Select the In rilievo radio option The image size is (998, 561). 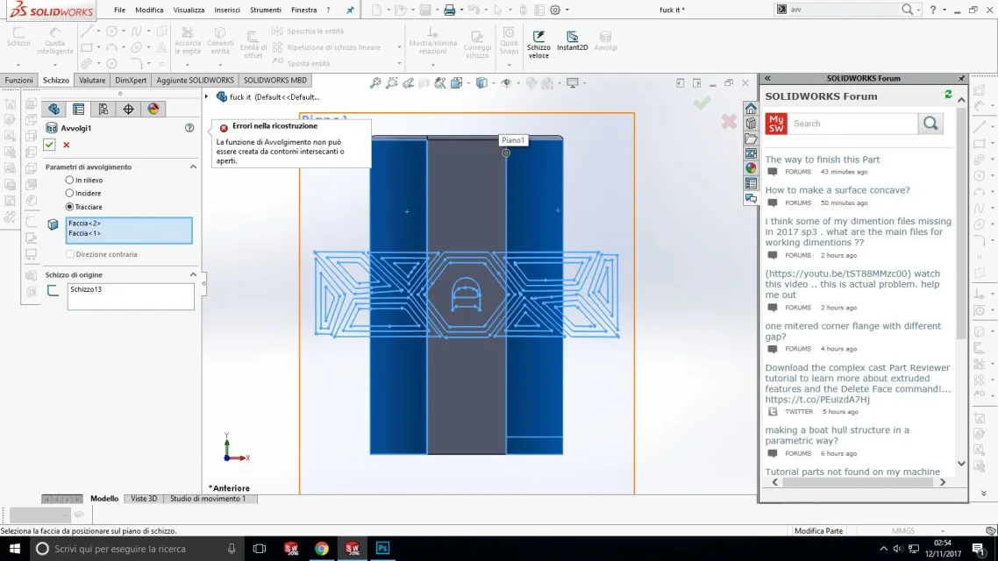(70, 180)
